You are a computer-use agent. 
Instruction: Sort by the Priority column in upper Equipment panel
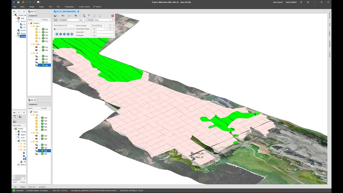click(45, 20)
